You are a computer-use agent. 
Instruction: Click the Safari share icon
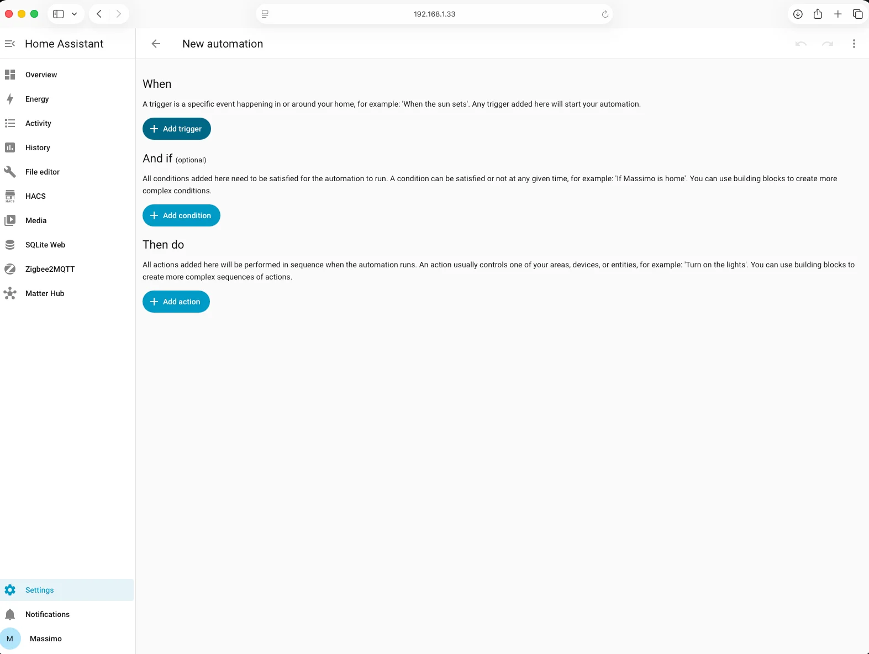tap(818, 14)
